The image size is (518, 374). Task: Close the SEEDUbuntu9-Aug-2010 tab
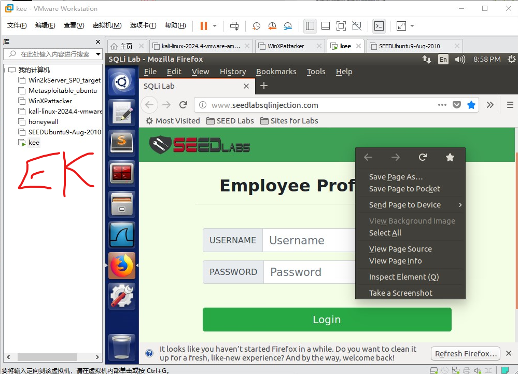[x=457, y=46]
